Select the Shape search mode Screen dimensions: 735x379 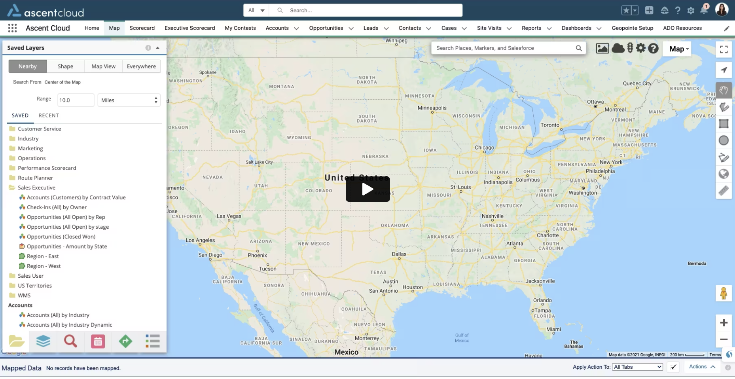66,66
